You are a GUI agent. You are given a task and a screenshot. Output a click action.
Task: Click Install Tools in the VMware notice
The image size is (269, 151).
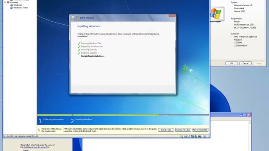(166, 130)
